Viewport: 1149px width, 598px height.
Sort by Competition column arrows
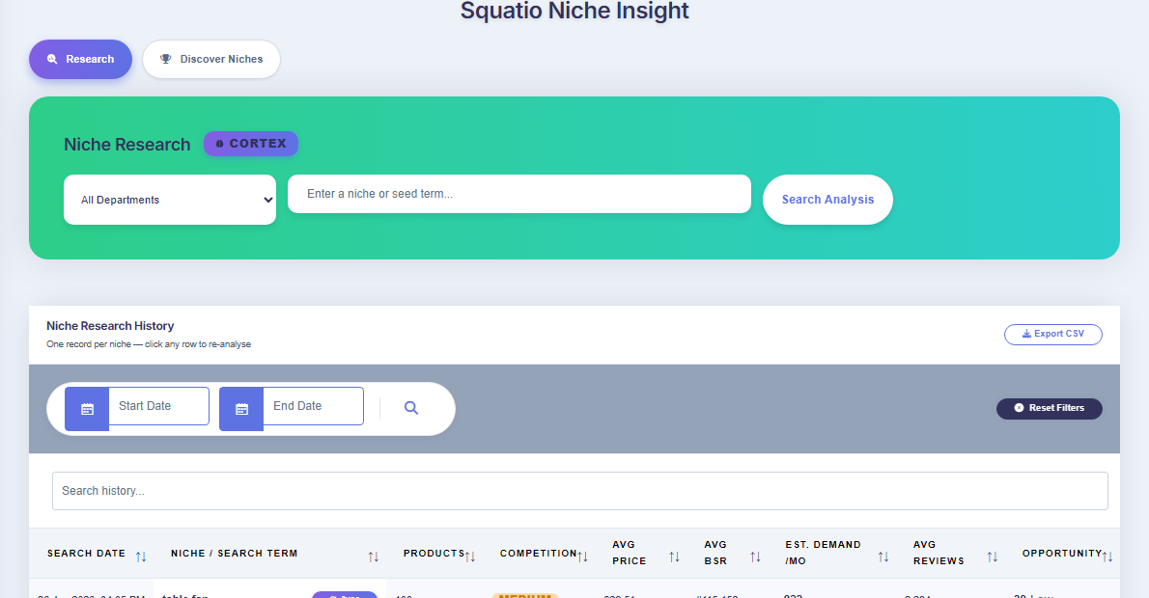coord(582,557)
